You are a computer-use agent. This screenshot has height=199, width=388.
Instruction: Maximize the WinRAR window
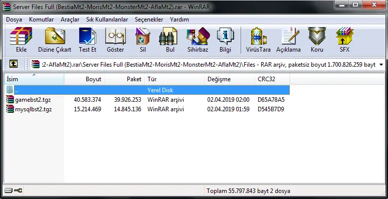(355, 5)
